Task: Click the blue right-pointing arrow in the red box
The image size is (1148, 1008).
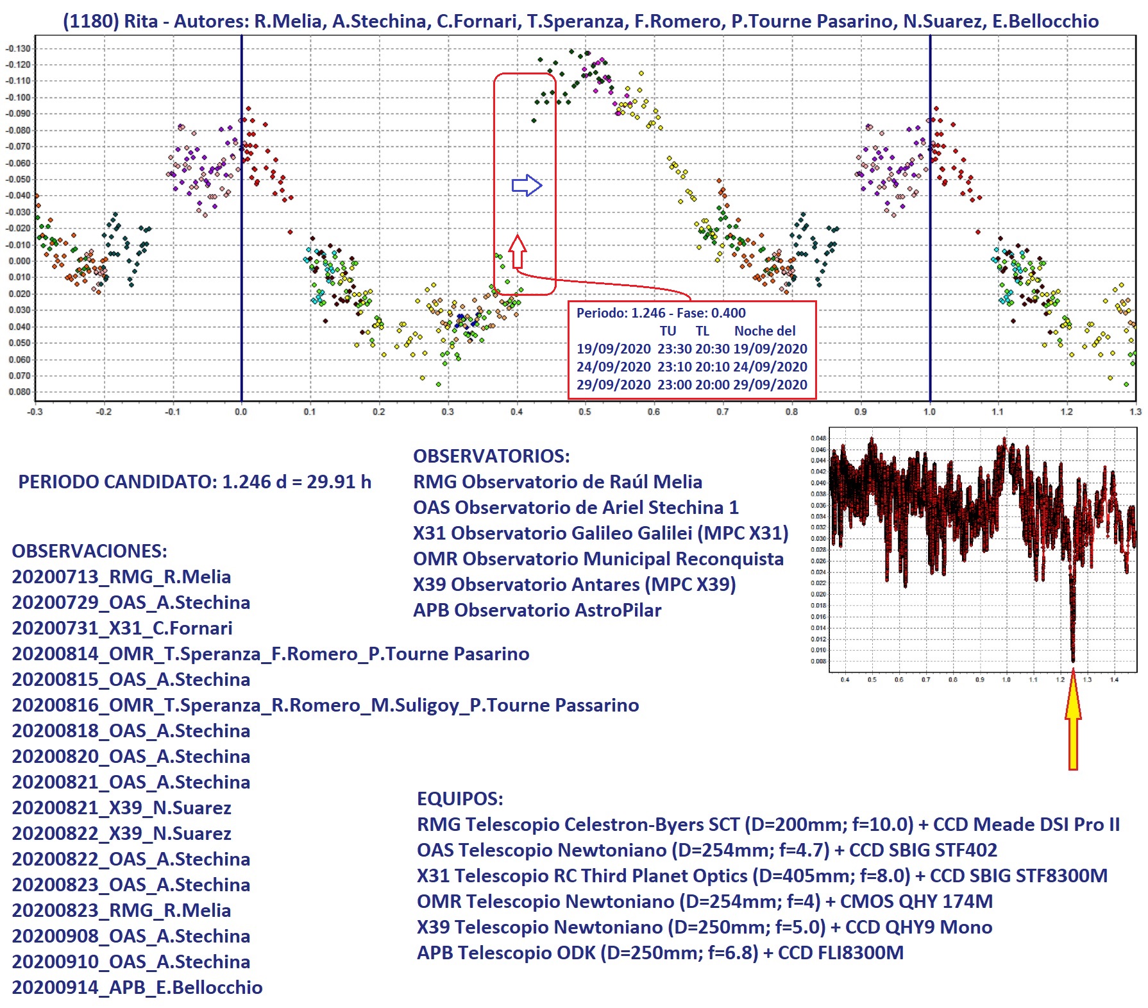Action: pos(527,185)
